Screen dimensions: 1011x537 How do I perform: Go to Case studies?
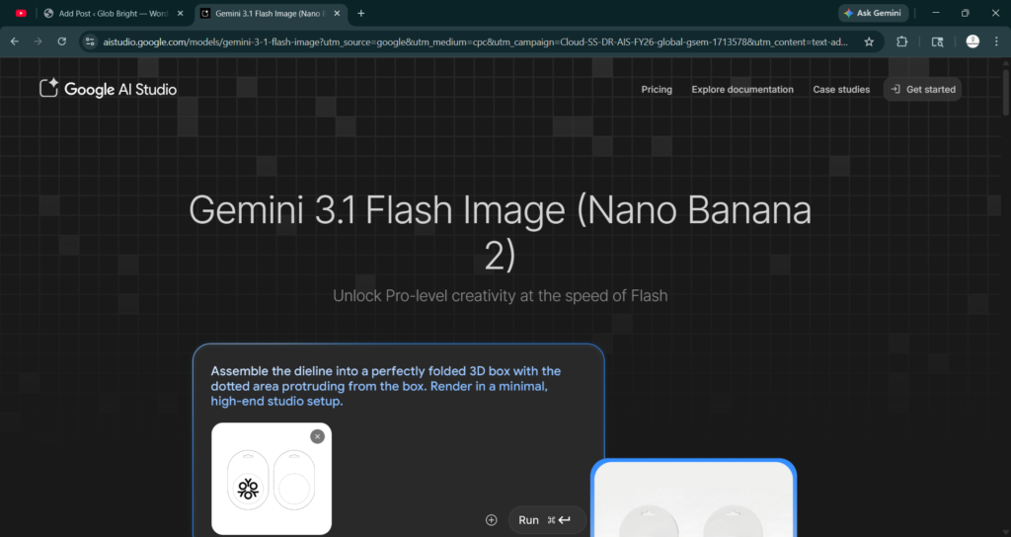tap(841, 89)
